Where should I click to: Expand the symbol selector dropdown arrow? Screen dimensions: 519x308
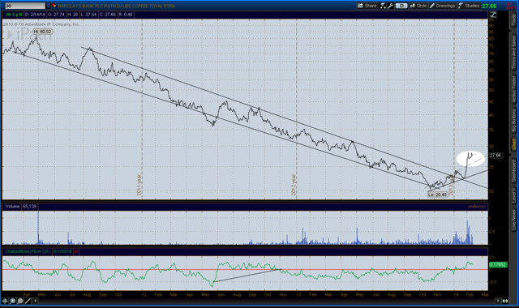point(49,6)
